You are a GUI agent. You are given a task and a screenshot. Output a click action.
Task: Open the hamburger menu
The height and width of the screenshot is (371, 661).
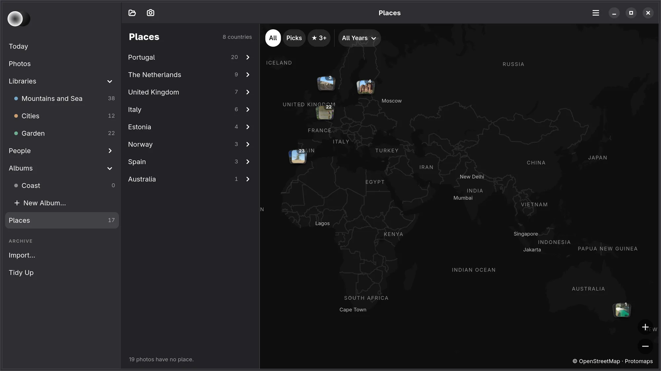click(596, 13)
